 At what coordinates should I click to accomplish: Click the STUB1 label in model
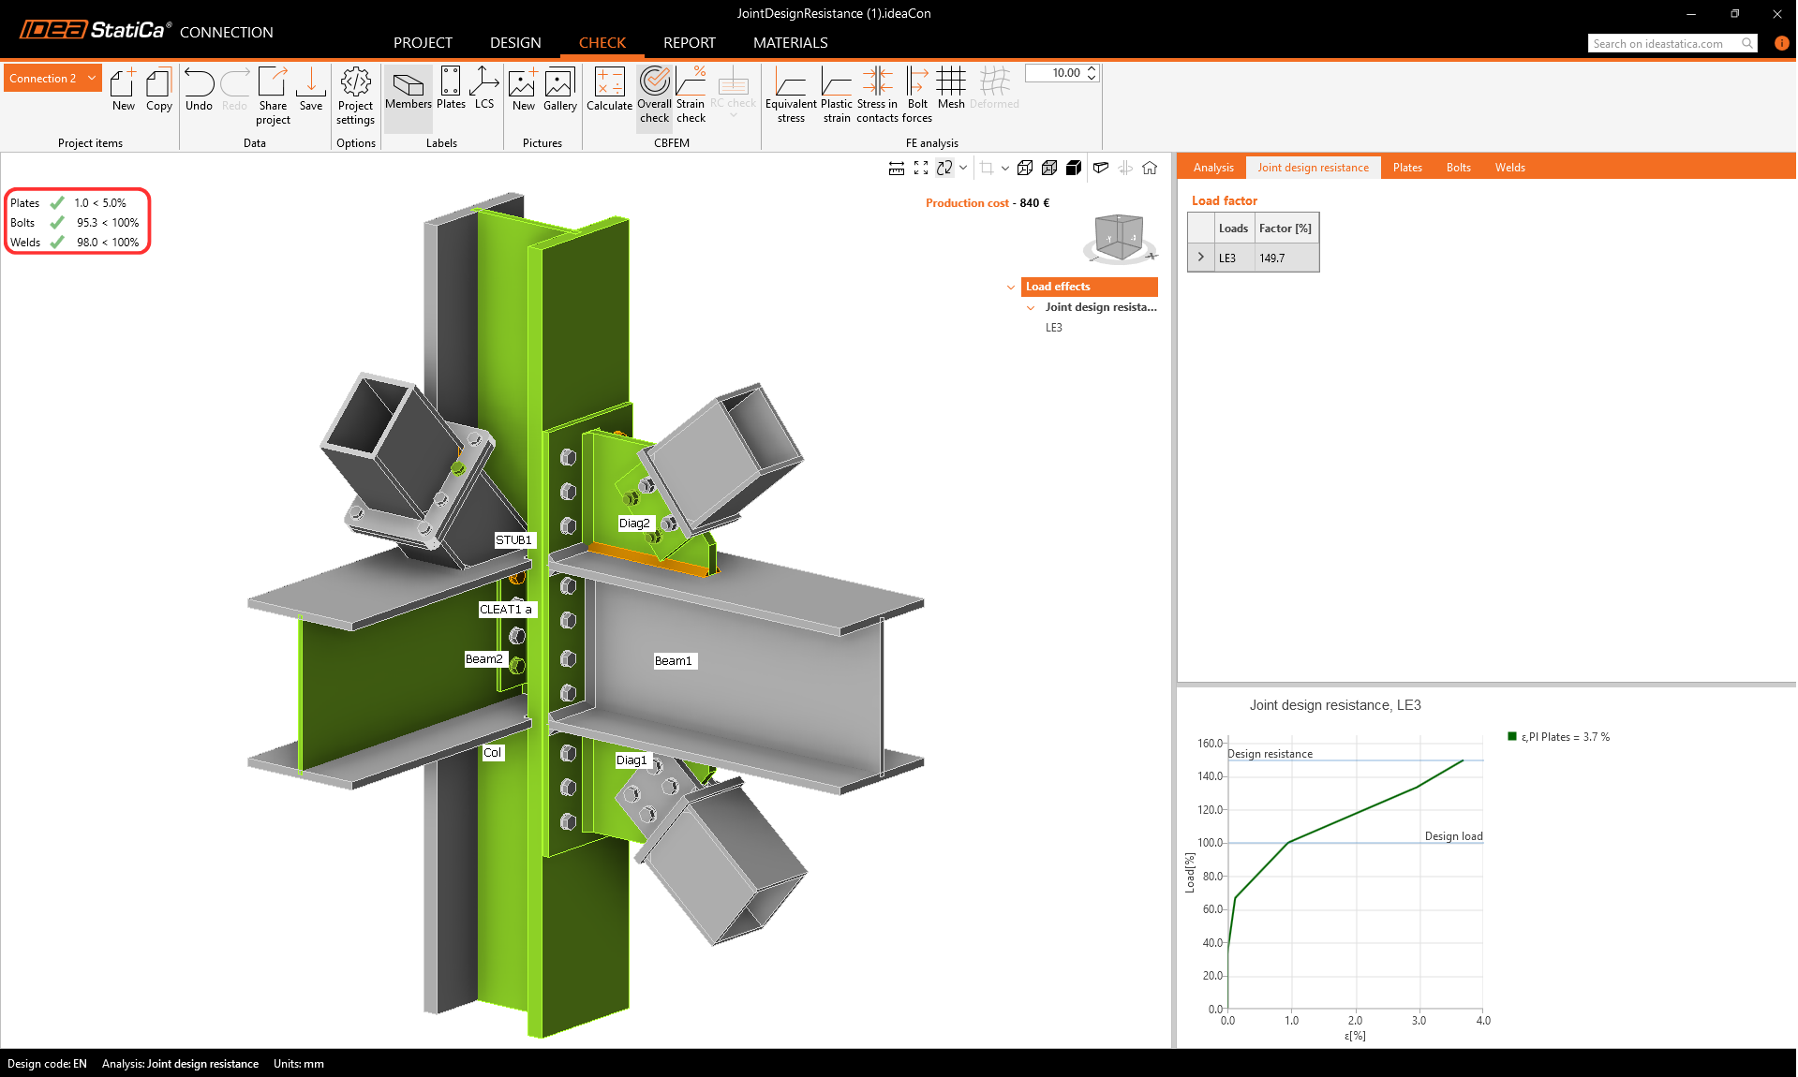click(x=513, y=539)
